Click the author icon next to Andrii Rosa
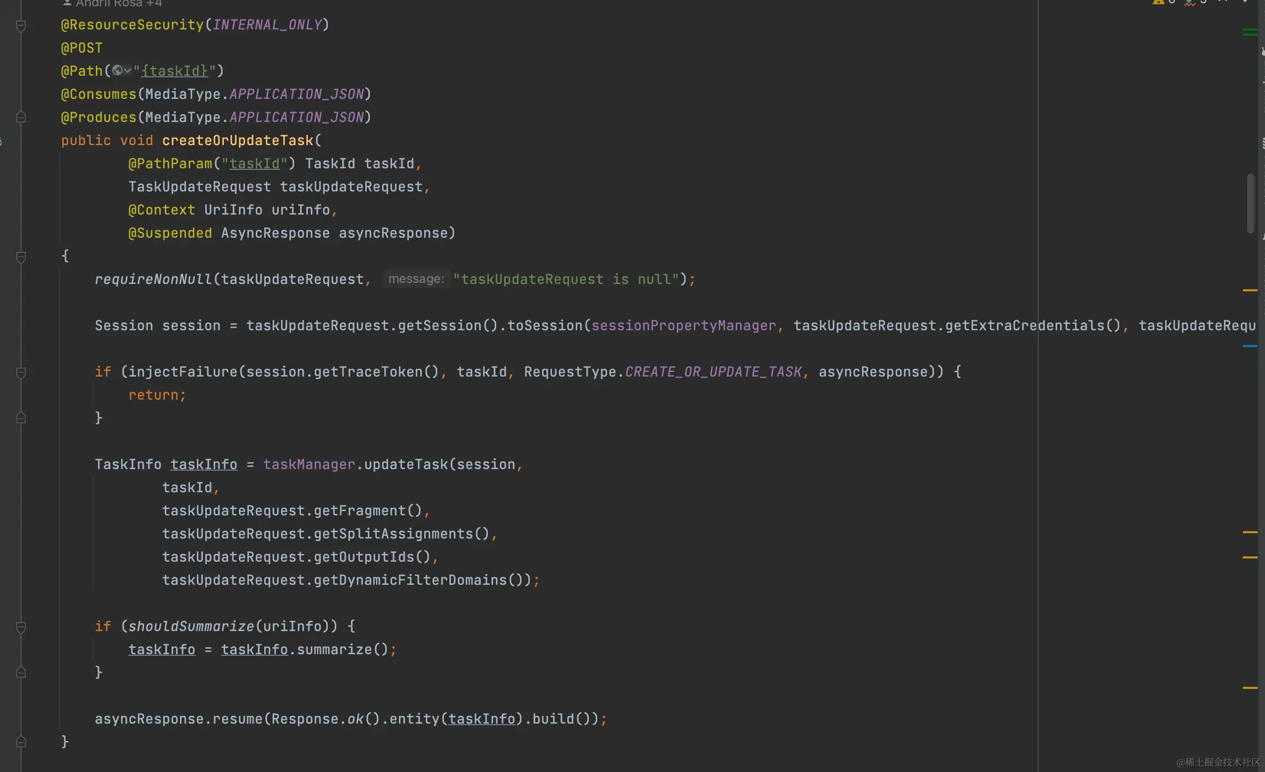The width and height of the screenshot is (1265, 772). (67, 3)
